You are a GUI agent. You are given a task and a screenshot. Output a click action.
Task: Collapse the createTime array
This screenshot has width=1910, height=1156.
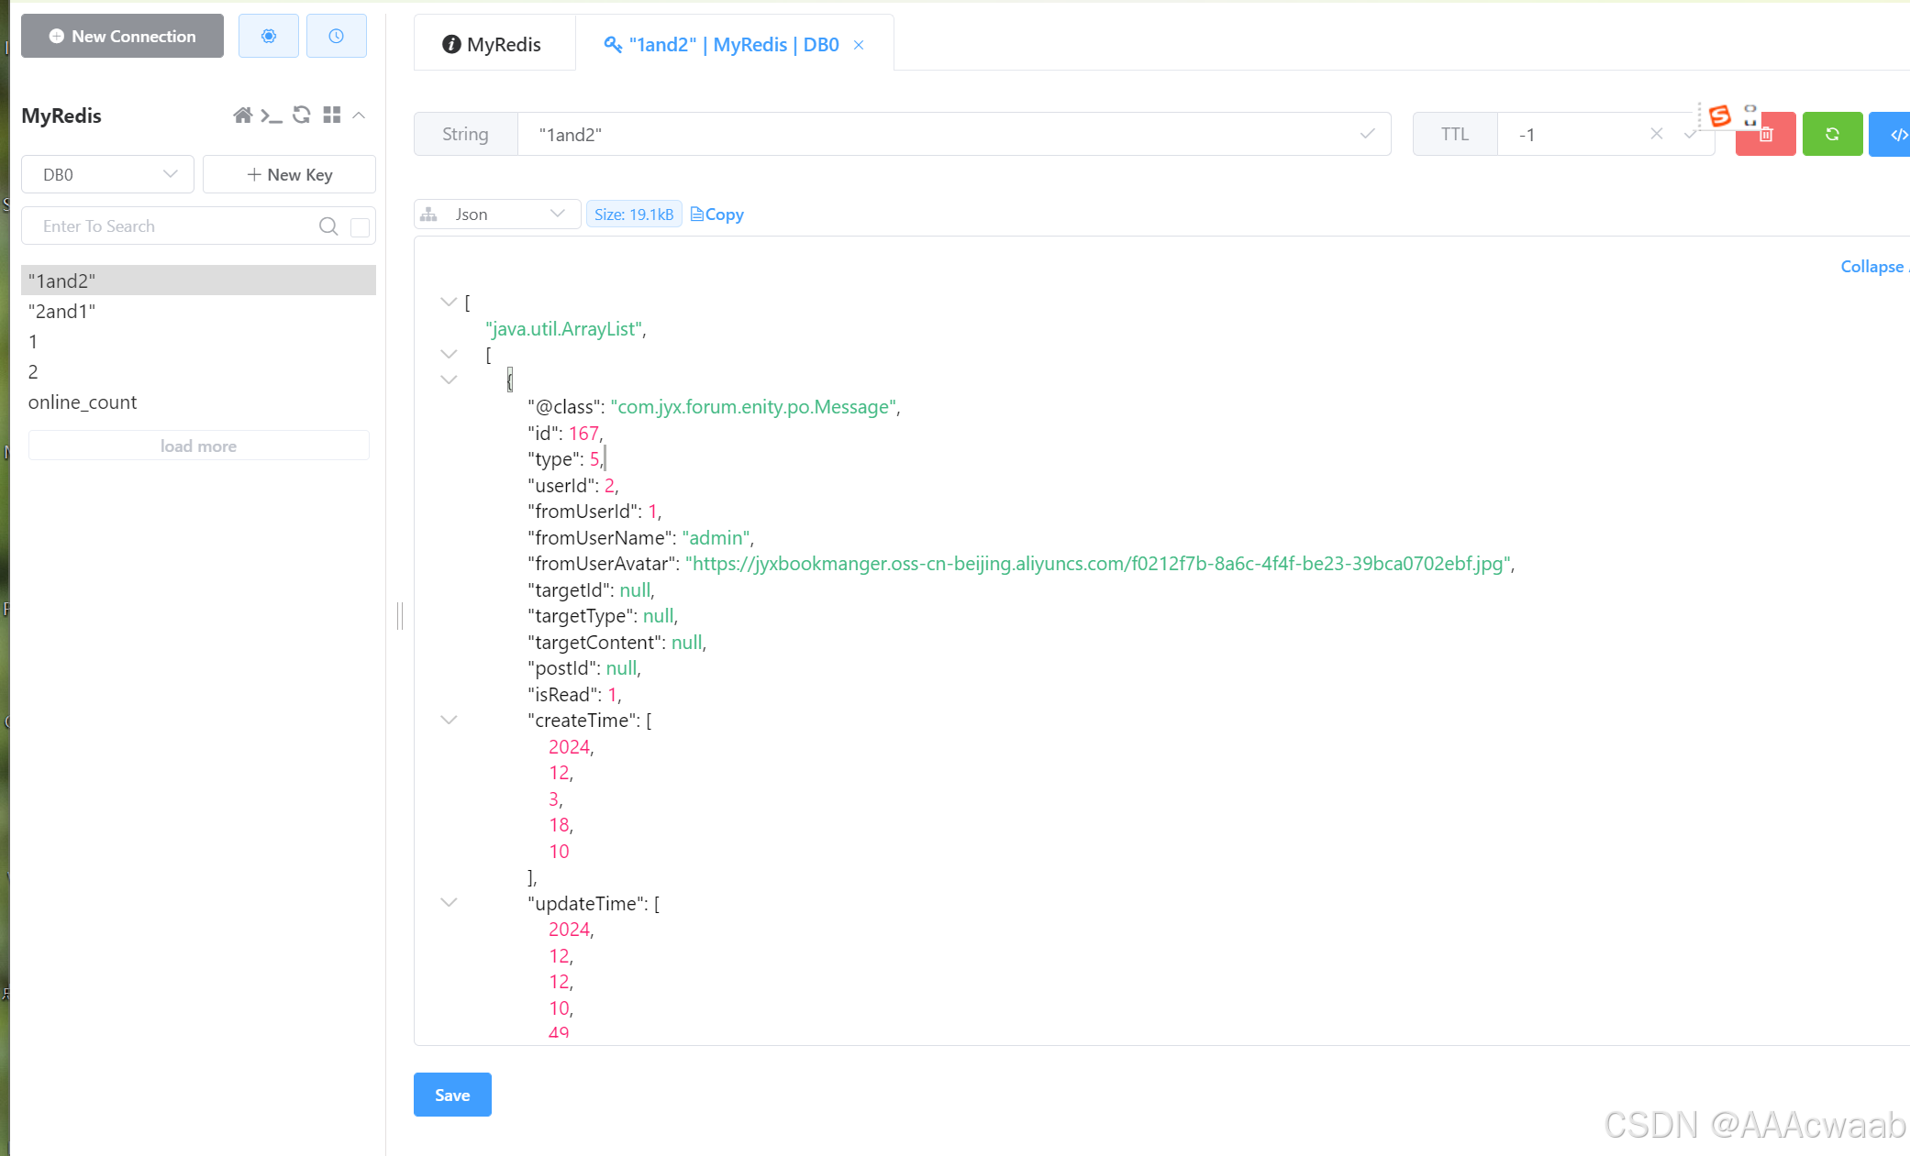(x=449, y=721)
